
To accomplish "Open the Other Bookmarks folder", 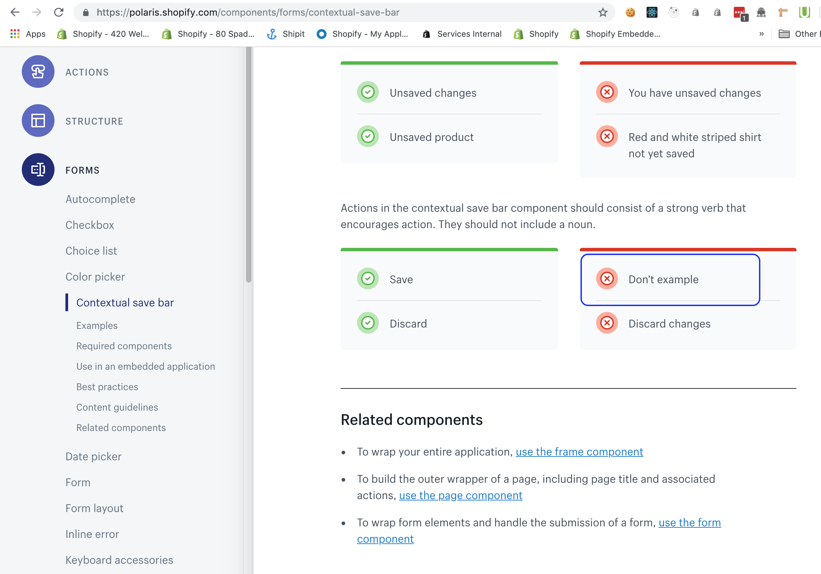I will click(785, 34).
